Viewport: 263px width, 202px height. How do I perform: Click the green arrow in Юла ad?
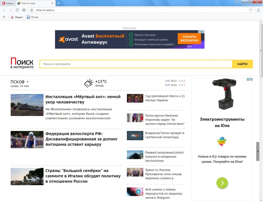click(222, 183)
